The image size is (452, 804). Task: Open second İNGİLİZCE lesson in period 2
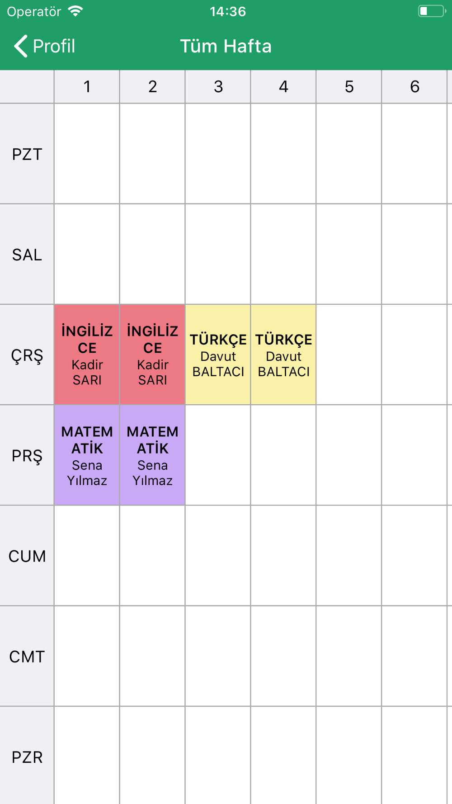coord(152,355)
